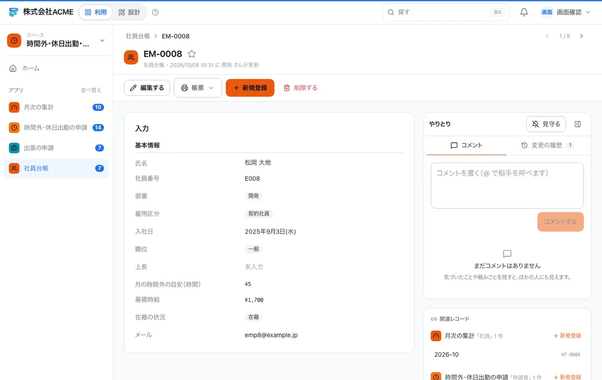
Task: Click the 時間外･休日出勤の申請 clock icon in sidebar
Action: (14, 127)
